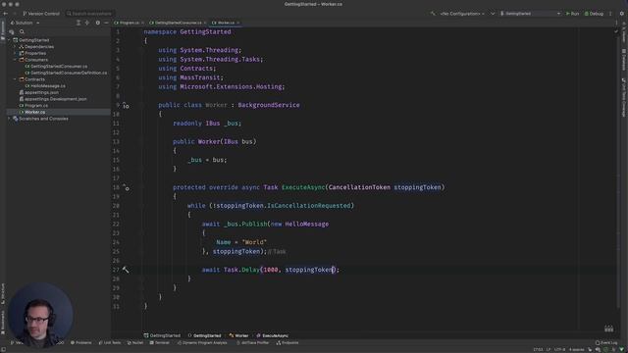Image resolution: width=628 pixels, height=353 pixels.
Task: Switch to the GettingStartedConsumer.cs tab
Action: click(178, 23)
